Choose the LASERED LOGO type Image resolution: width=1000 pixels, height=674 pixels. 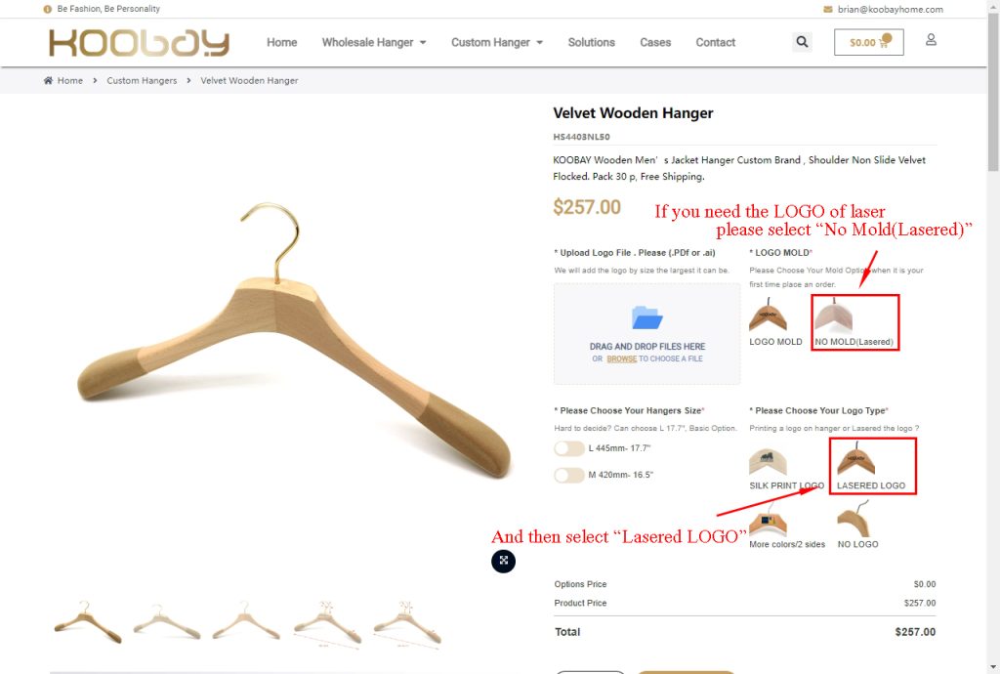[x=871, y=466]
